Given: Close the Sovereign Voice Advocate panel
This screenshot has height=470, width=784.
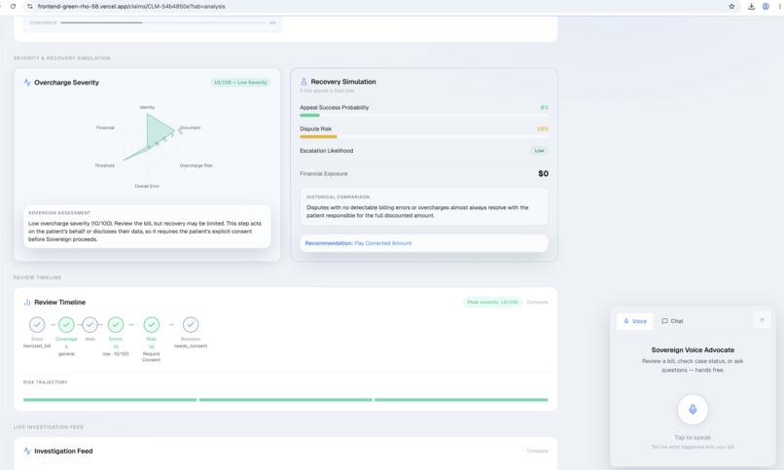Looking at the screenshot, I should [762, 320].
